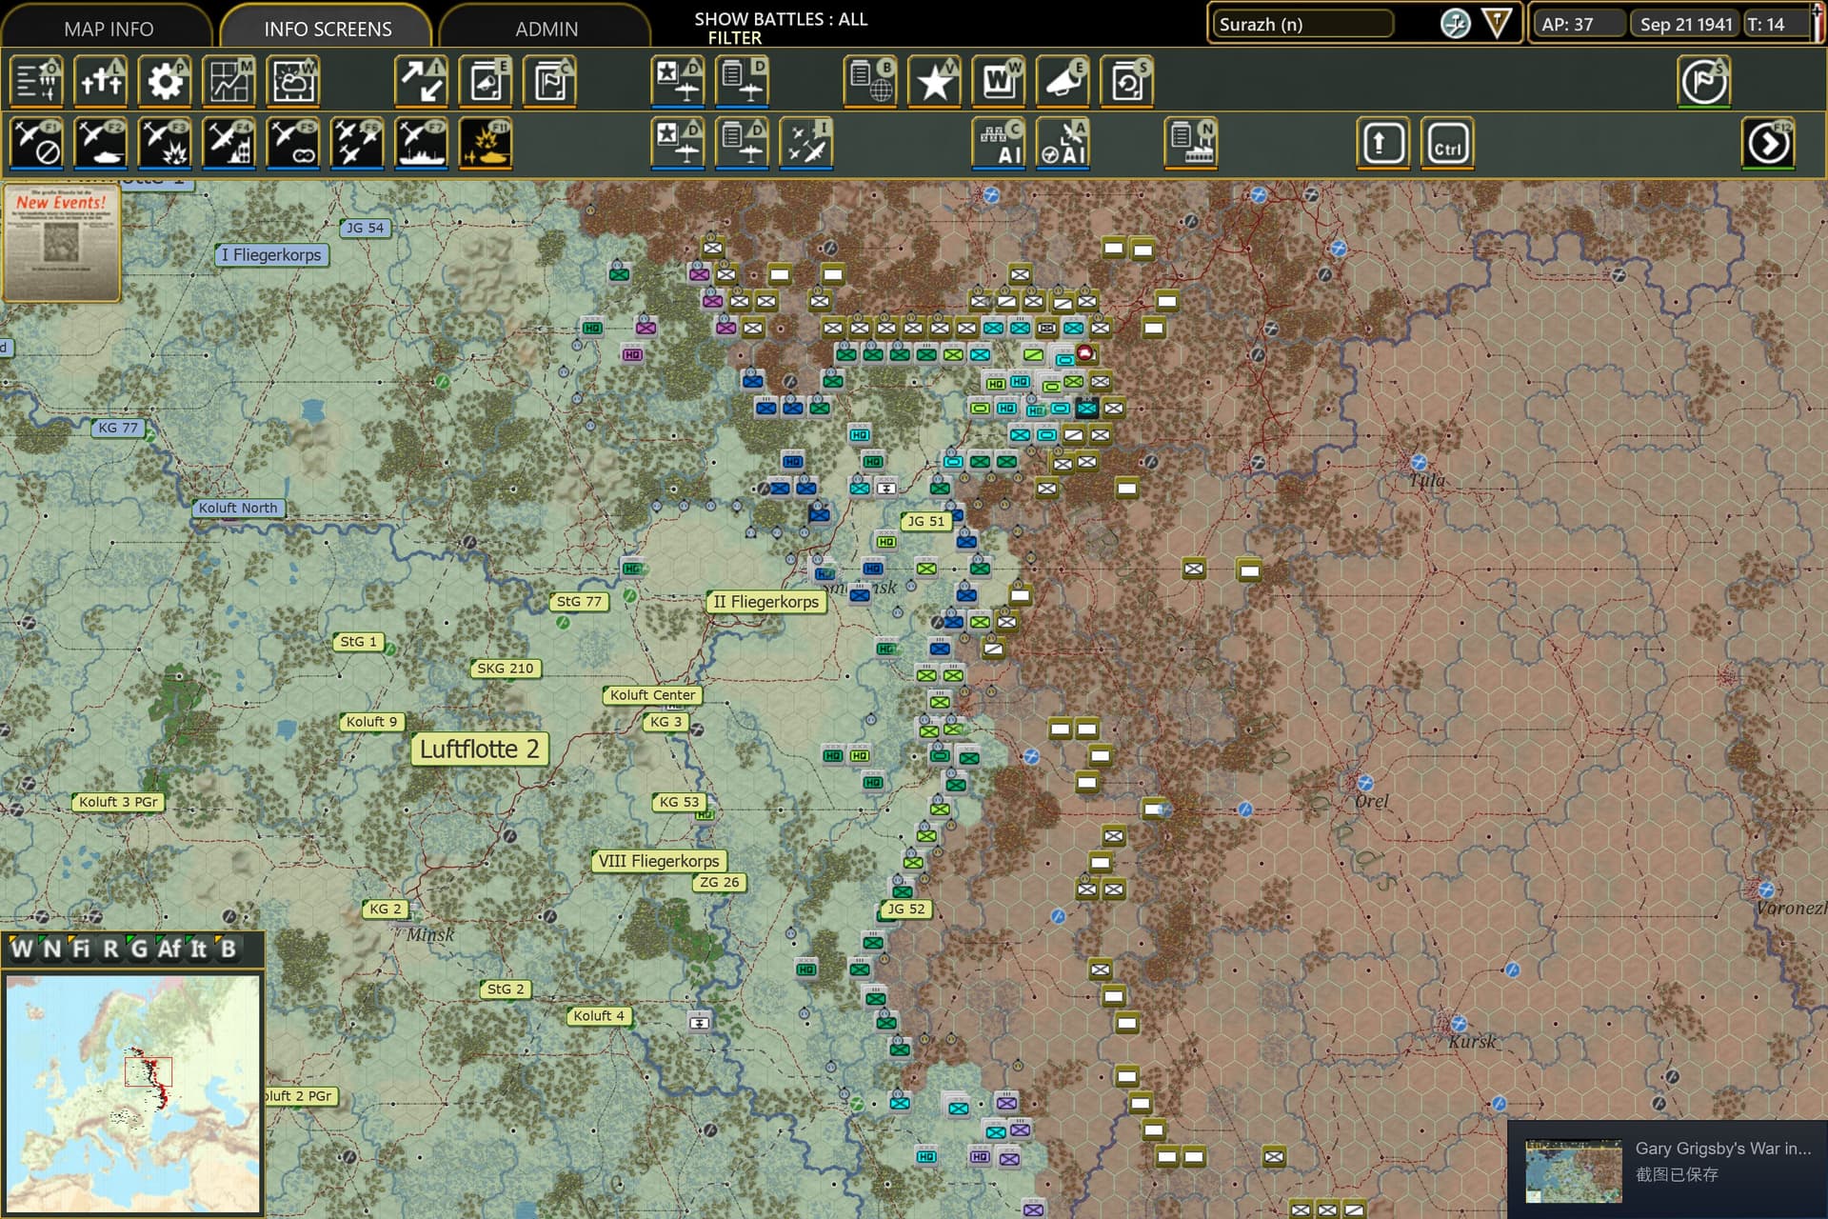This screenshot has width=1828, height=1219.
Task: Open the AI assist icon marked C
Action: (x=999, y=144)
